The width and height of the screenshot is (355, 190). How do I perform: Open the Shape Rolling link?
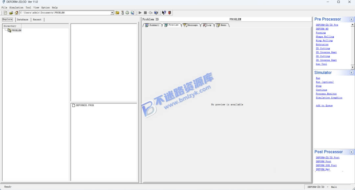pos(325,37)
